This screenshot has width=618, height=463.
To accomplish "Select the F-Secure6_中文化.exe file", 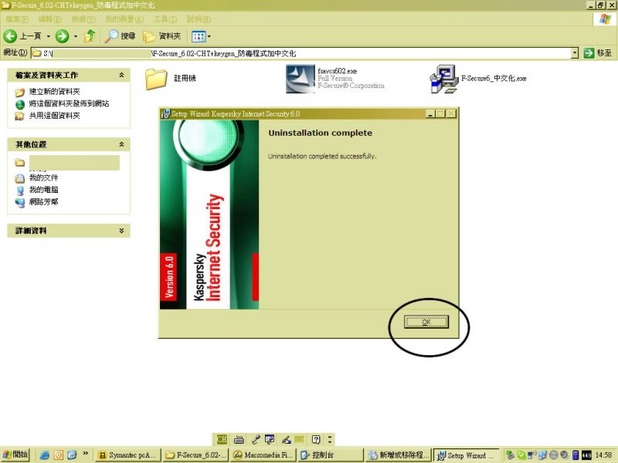I will point(478,79).
